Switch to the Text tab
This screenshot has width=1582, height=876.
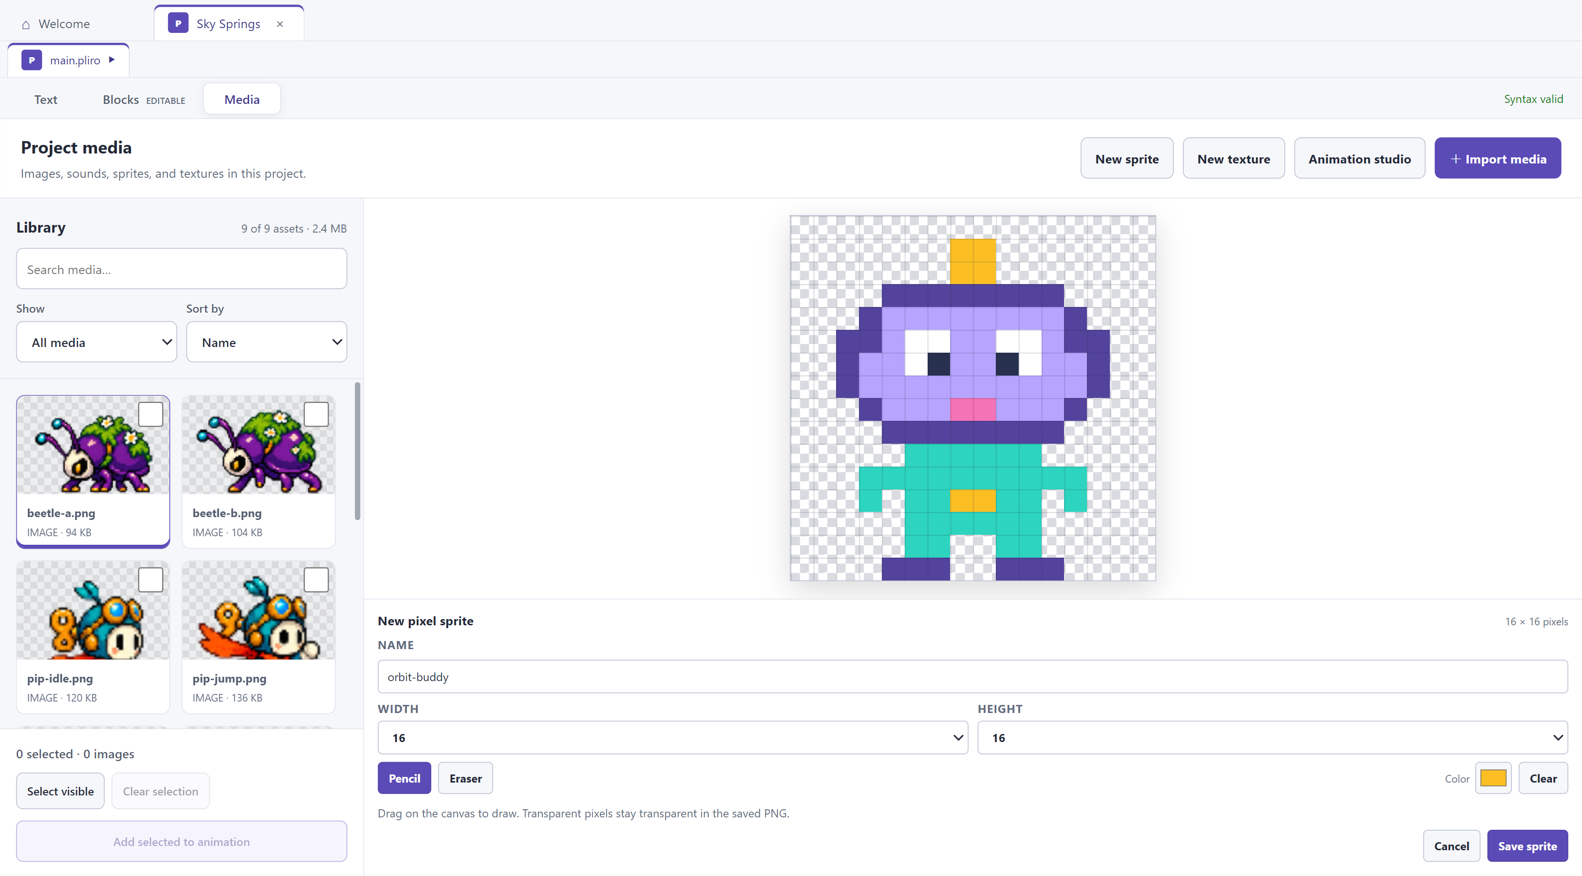click(45, 100)
